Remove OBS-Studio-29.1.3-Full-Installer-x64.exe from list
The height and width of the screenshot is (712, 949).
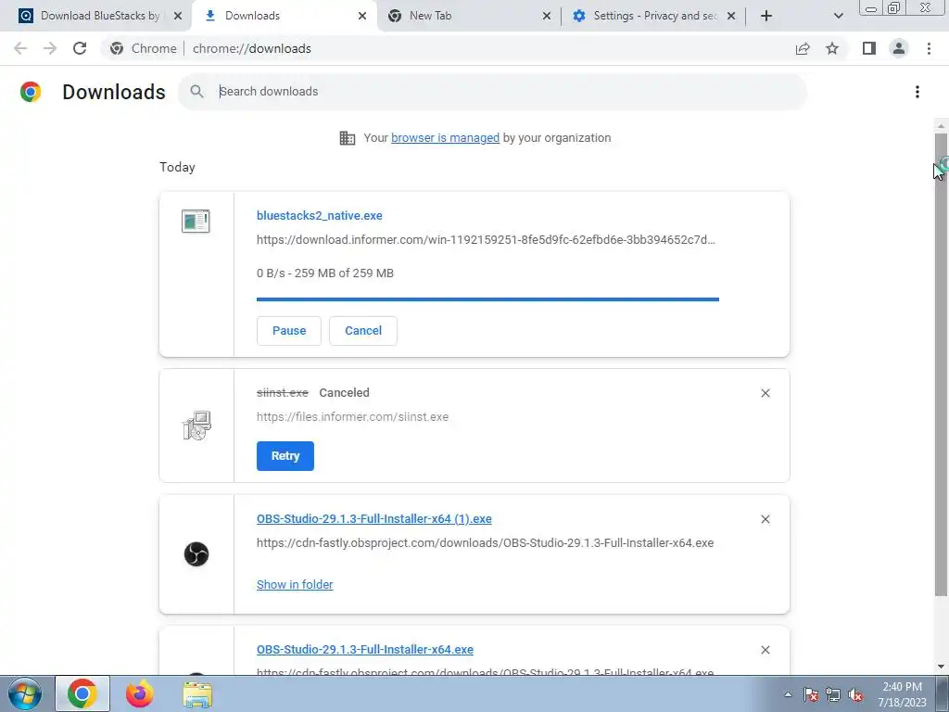[x=765, y=650]
